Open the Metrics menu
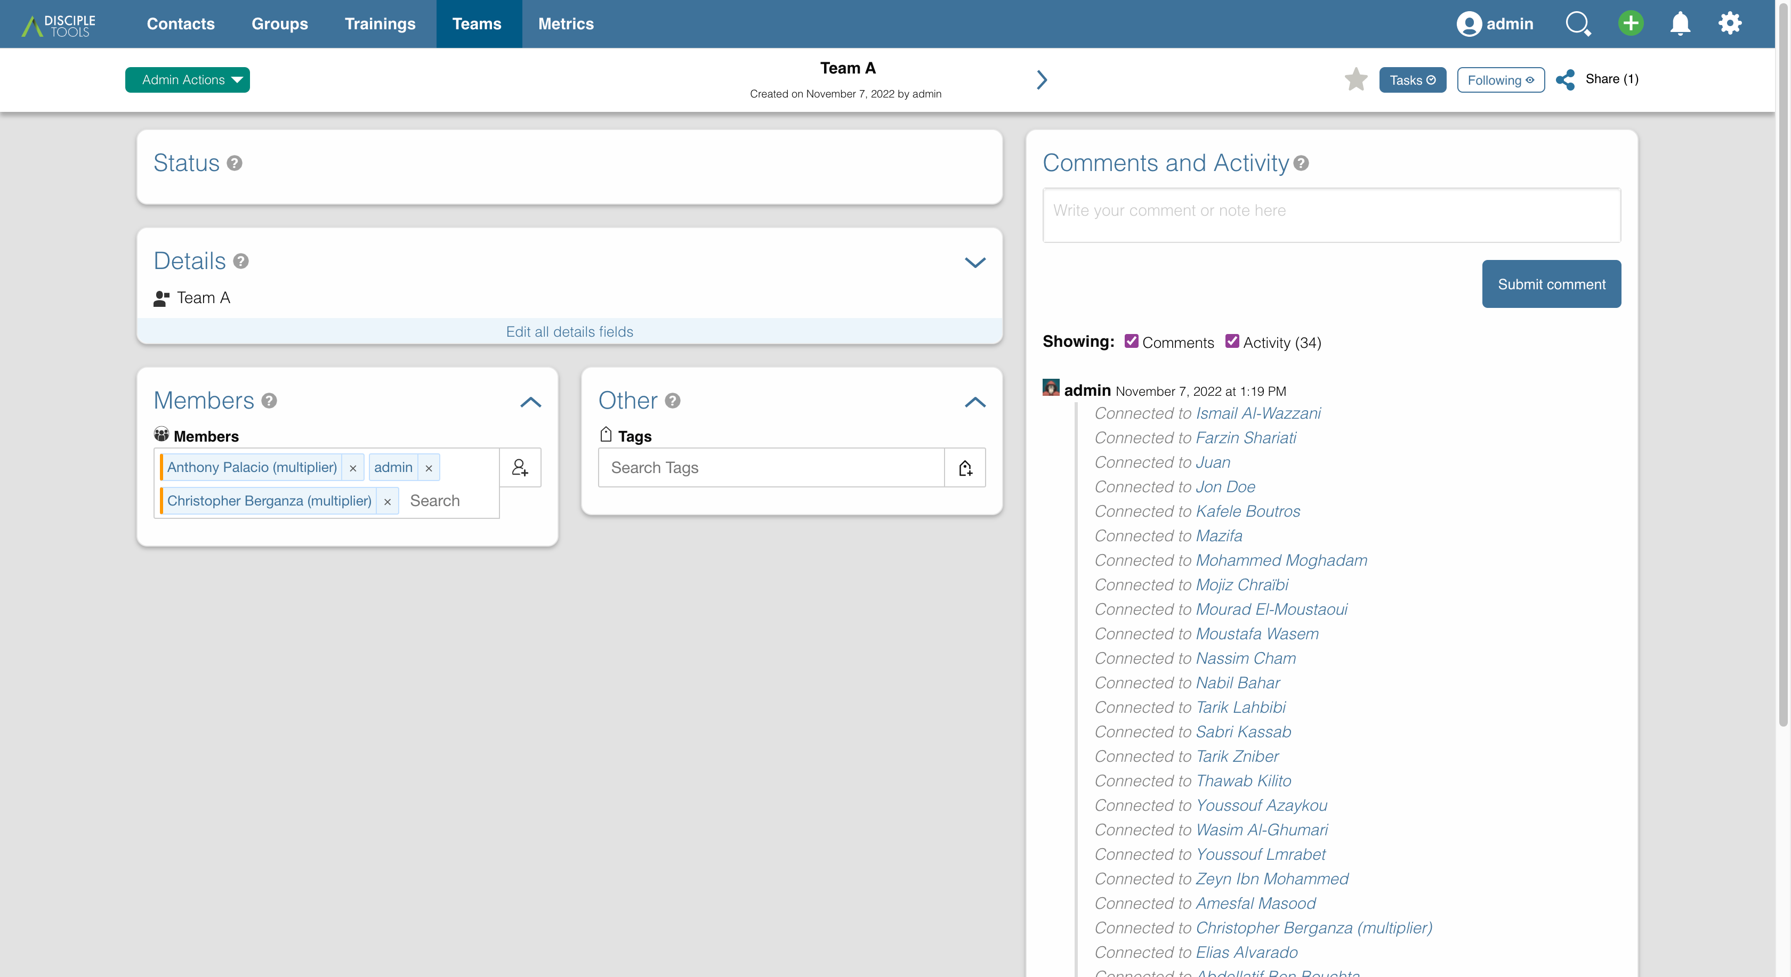Viewport: 1791px width, 977px height. 566,23
